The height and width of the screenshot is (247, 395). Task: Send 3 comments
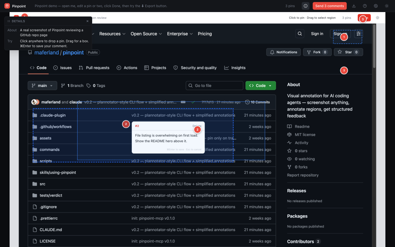329,6
